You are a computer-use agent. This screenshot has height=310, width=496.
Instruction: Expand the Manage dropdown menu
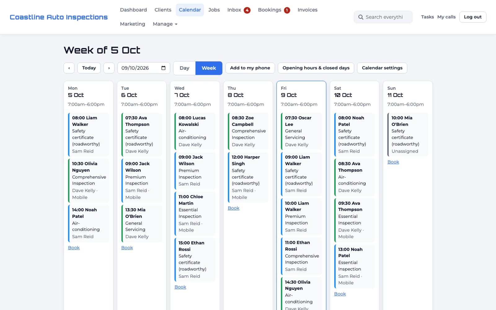coord(165,24)
